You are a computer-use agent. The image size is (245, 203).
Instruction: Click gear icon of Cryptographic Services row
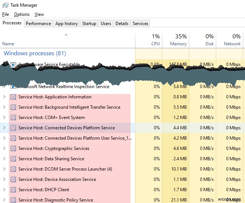point(13,148)
